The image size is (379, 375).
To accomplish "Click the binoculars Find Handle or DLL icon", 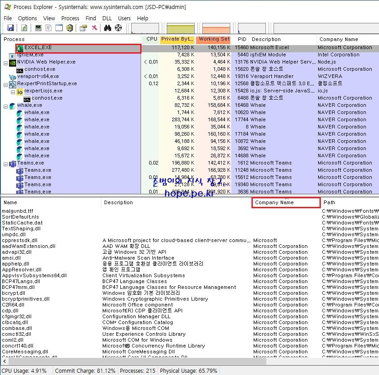I will coord(108,28).
